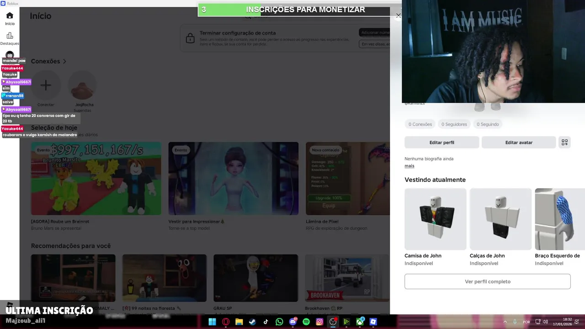Click 'Seleção de hoje' heading
This screenshot has width=585, height=329.
(54, 127)
